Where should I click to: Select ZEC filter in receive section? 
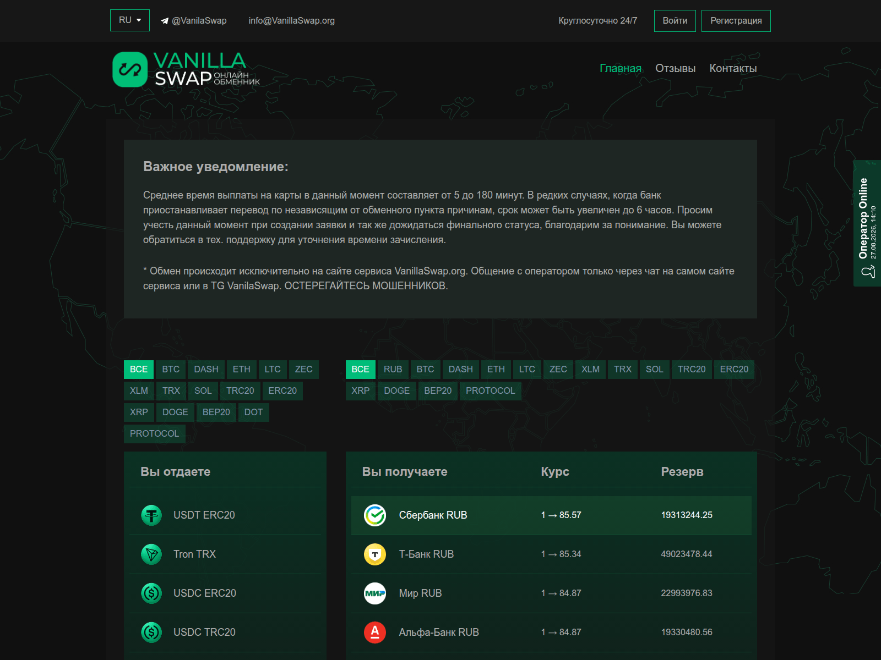[558, 370]
